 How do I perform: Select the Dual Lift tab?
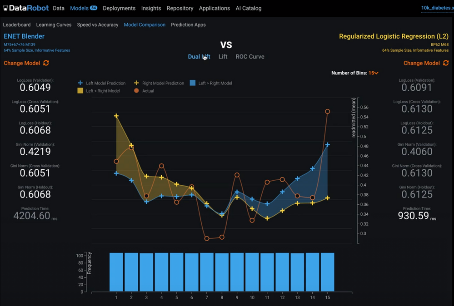[x=199, y=57]
